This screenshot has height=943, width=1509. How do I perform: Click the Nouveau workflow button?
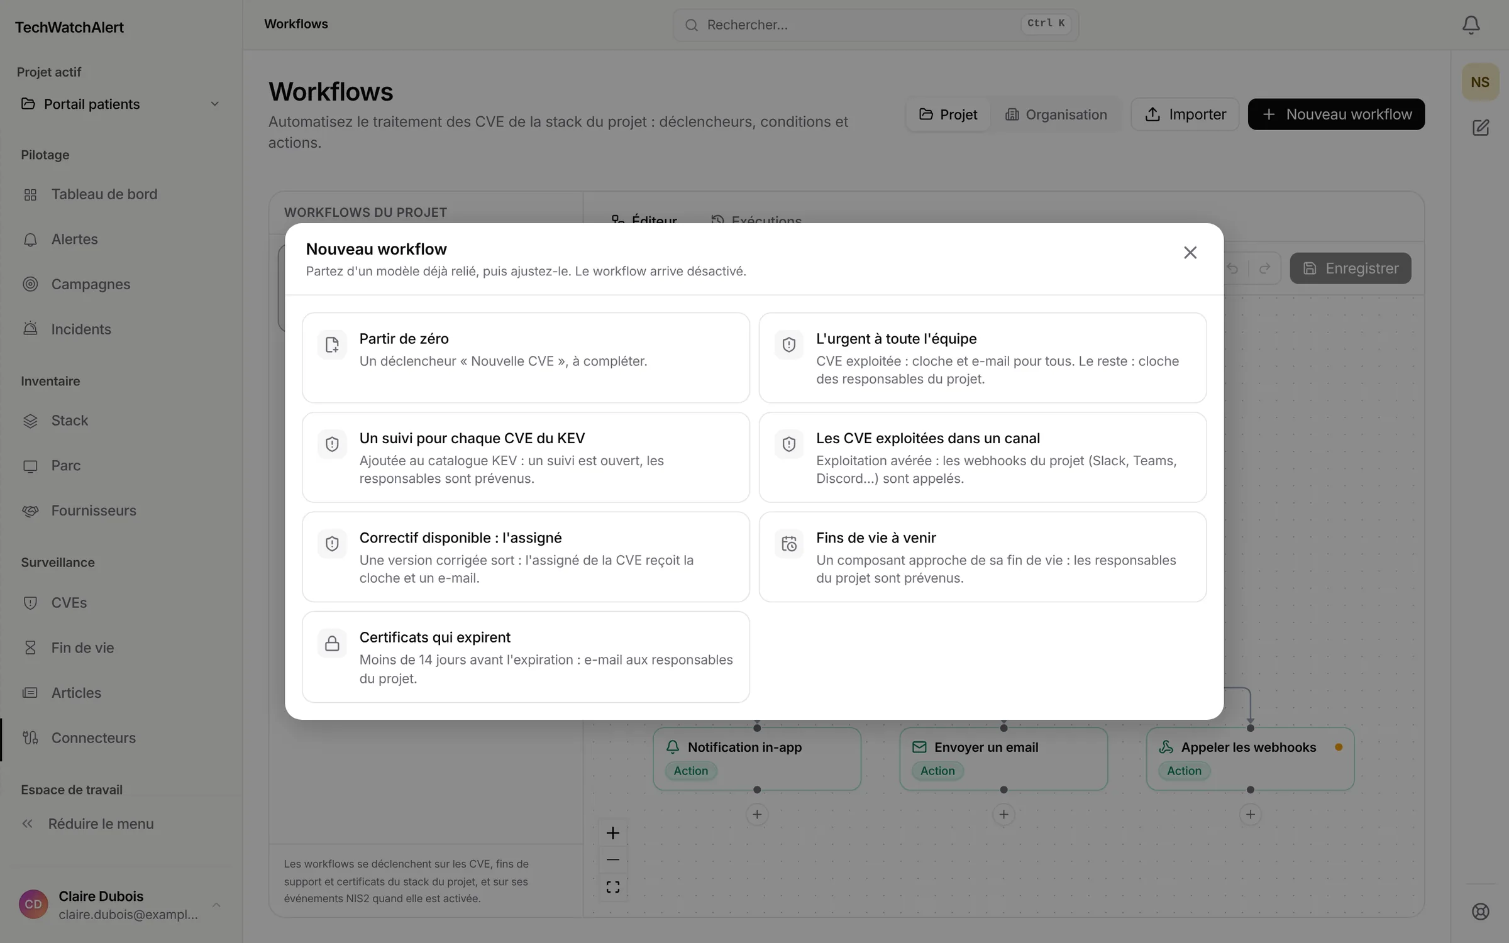(1336, 114)
